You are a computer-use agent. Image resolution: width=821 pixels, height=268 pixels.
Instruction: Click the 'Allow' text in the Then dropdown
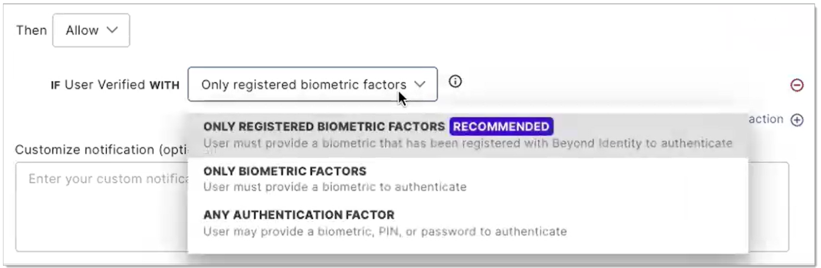(x=82, y=30)
